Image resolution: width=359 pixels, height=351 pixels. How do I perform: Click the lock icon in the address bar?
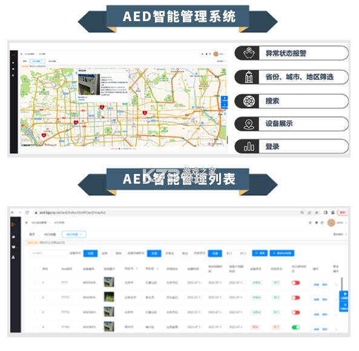pos(36,213)
